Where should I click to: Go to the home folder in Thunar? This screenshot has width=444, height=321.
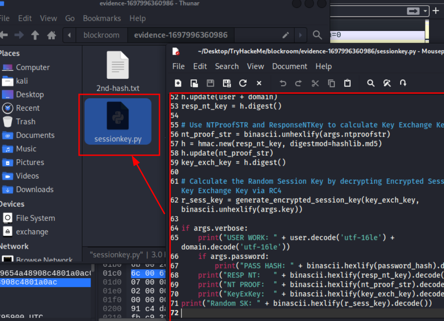coord(52,35)
